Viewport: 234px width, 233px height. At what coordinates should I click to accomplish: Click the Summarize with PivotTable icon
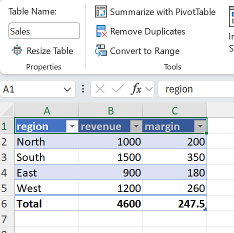[x=101, y=11]
